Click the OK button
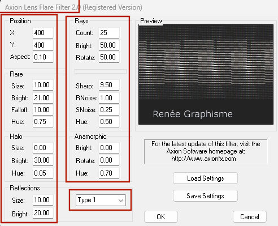Screen dimensions: 278x226 point(161,217)
